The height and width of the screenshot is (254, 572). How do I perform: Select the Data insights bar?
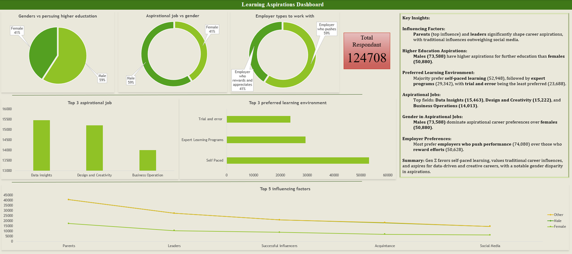[x=41, y=145]
